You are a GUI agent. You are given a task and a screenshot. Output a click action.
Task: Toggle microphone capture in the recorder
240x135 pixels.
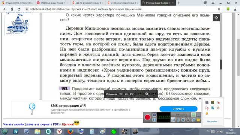(x=178, y=120)
